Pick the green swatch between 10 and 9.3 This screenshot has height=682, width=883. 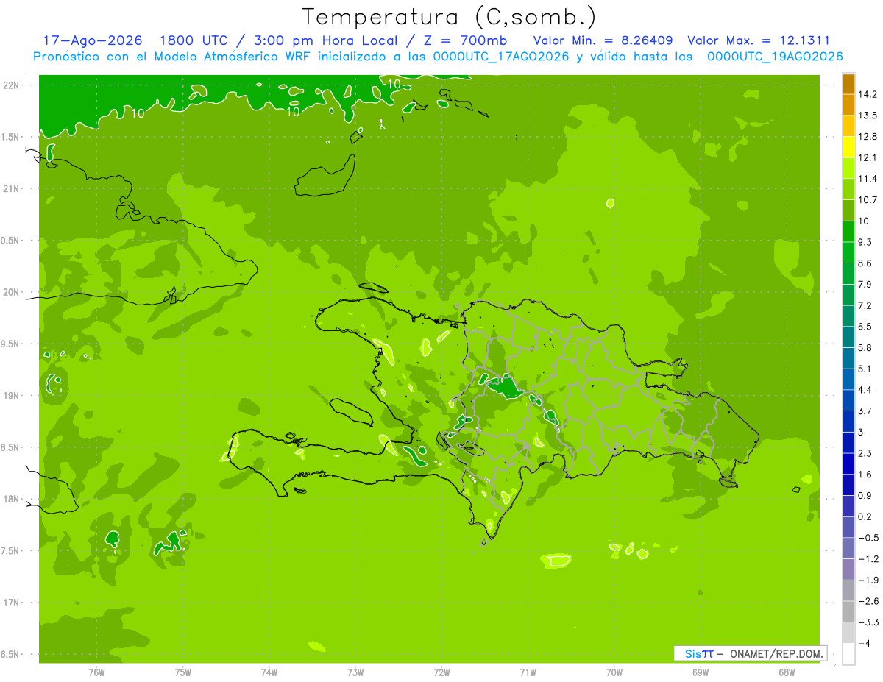pos(848,232)
